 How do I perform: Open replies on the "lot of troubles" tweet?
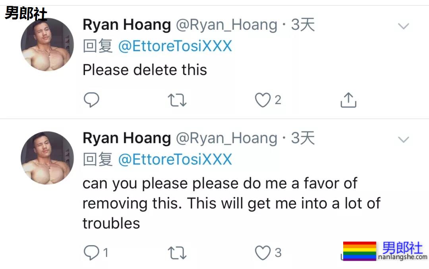(x=91, y=252)
